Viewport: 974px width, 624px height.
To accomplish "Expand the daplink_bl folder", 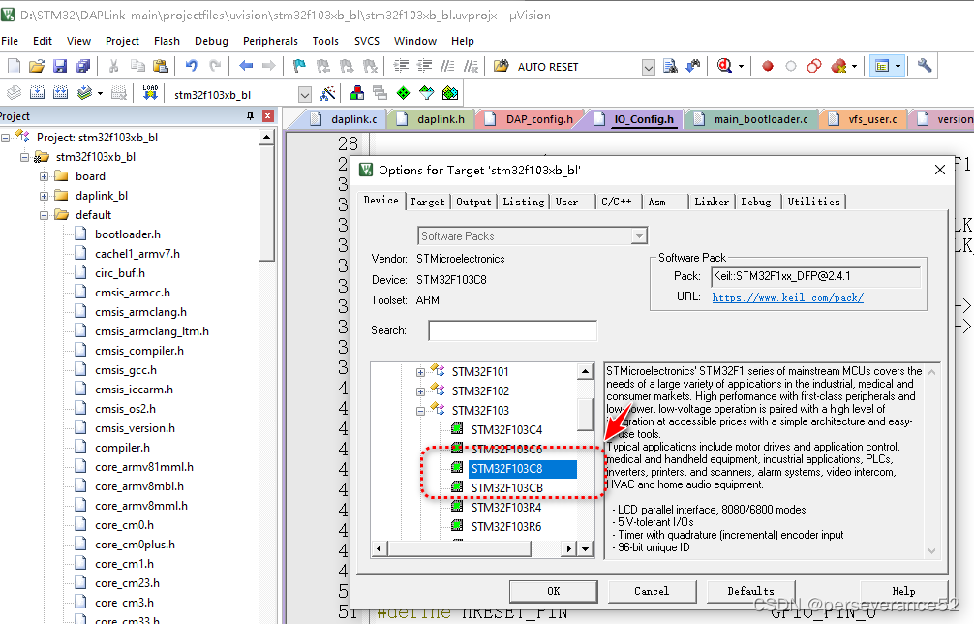I will (45, 196).
